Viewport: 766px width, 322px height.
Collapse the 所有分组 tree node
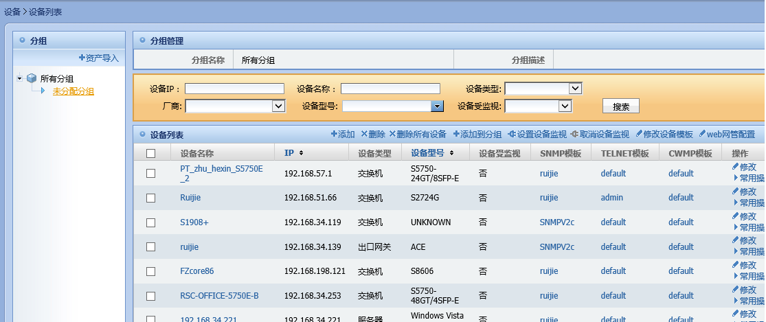coord(19,78)
